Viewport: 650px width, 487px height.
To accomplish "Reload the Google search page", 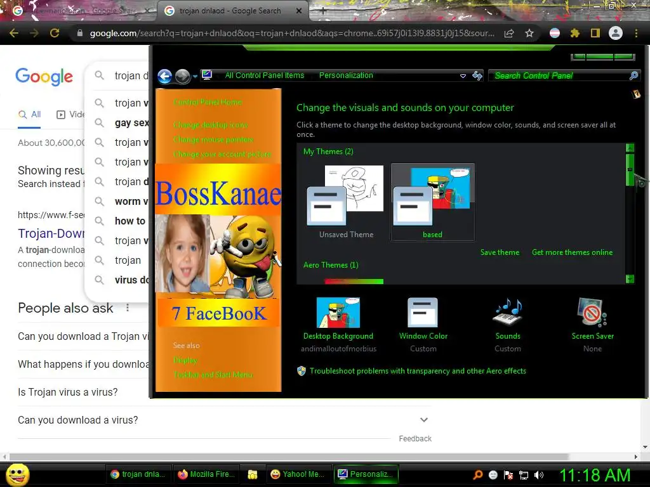I will tap(55, 33).
